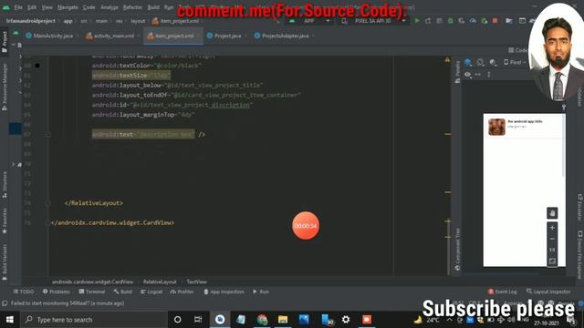This screenshot has height=328, width=584.
Task: Click the zoom to fit screen icon
Action: 552,261
